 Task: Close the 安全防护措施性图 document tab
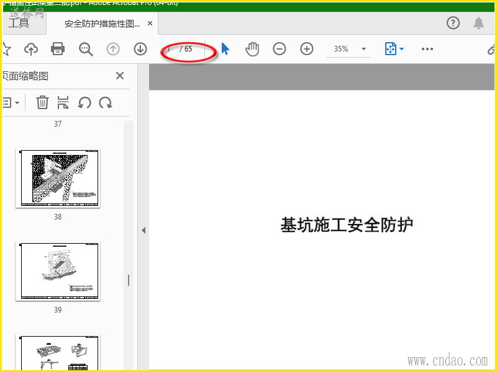coord(150,24)
